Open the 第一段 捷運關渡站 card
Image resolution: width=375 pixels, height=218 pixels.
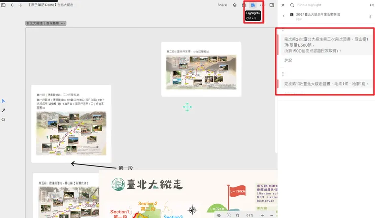pos(71,124)
